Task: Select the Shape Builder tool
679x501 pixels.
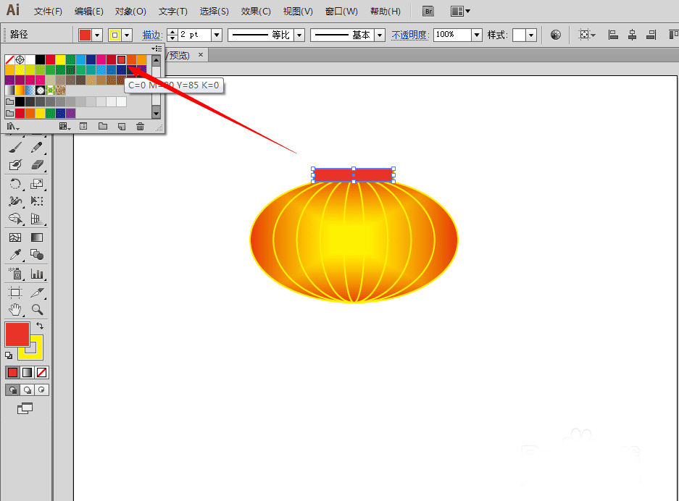Action: (x=16, y=219)
